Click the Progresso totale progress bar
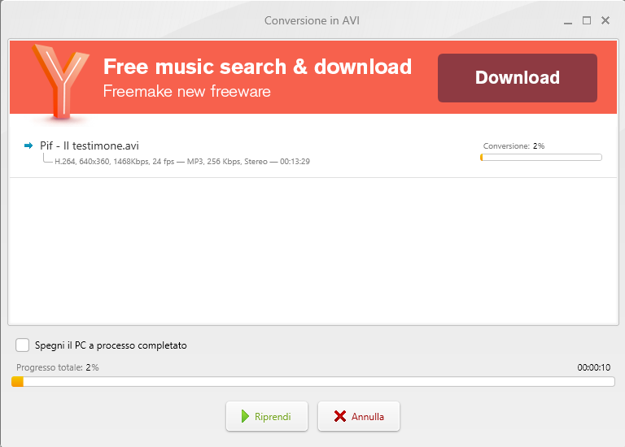Viewport: 625px width, 447px height. (x=312, y=382)
